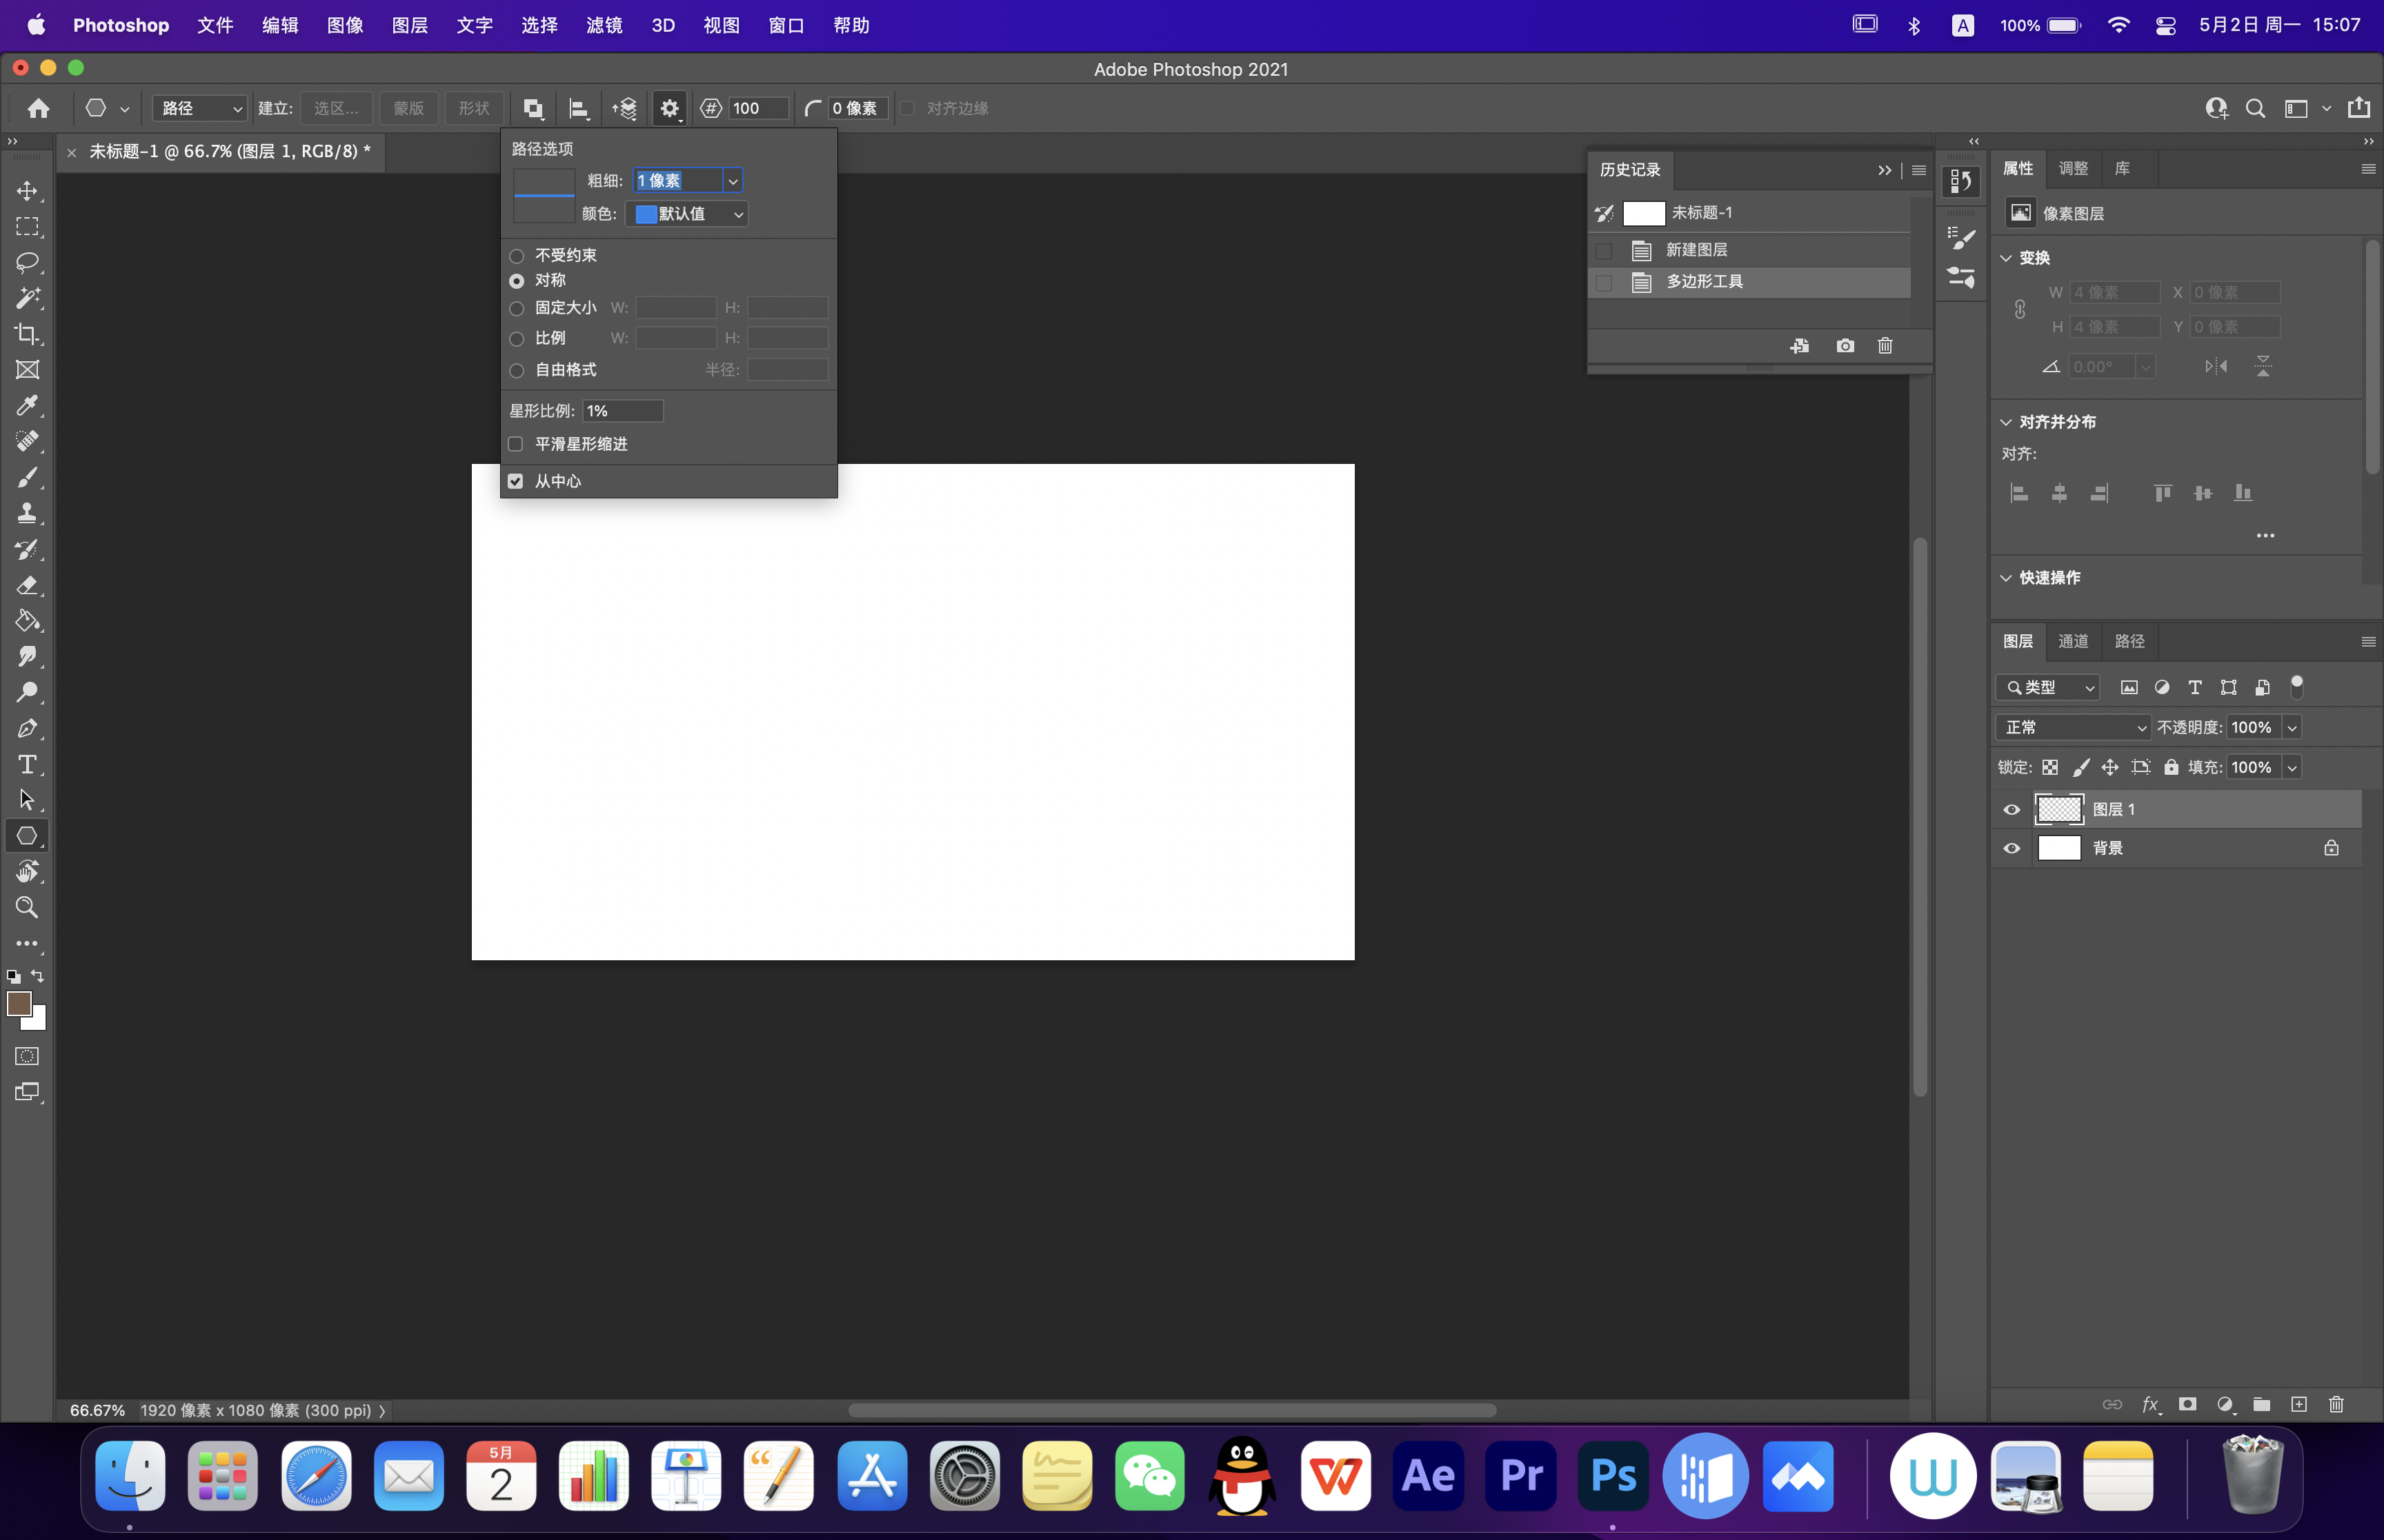Select the Magic Wand tool

27,298
